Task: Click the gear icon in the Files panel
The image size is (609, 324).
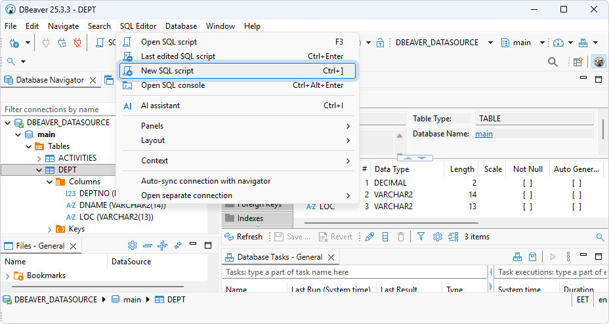Action: (133, 245)
